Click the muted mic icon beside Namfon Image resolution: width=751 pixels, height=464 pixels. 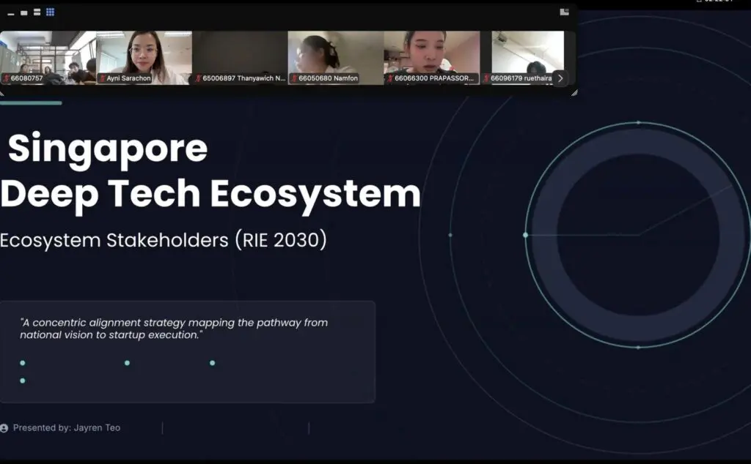[294, 78]
